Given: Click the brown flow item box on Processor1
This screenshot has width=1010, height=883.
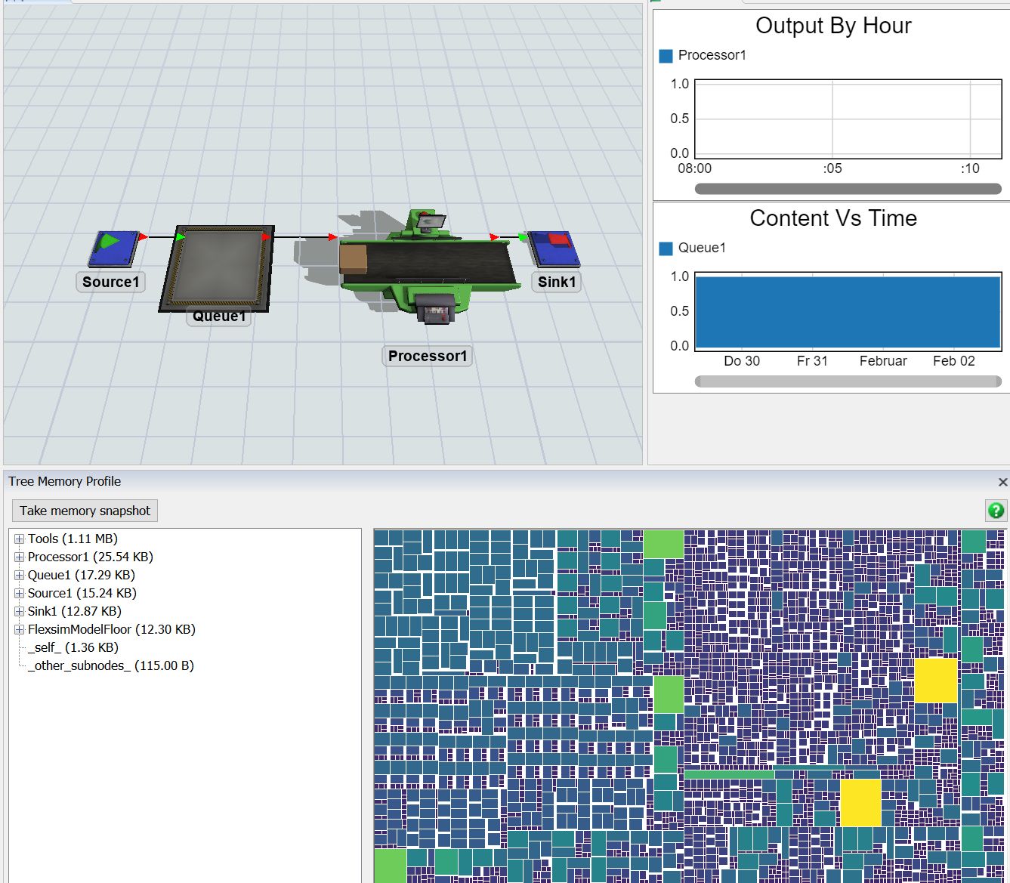Looking at the screenshot, I should (x=353, y=259).
